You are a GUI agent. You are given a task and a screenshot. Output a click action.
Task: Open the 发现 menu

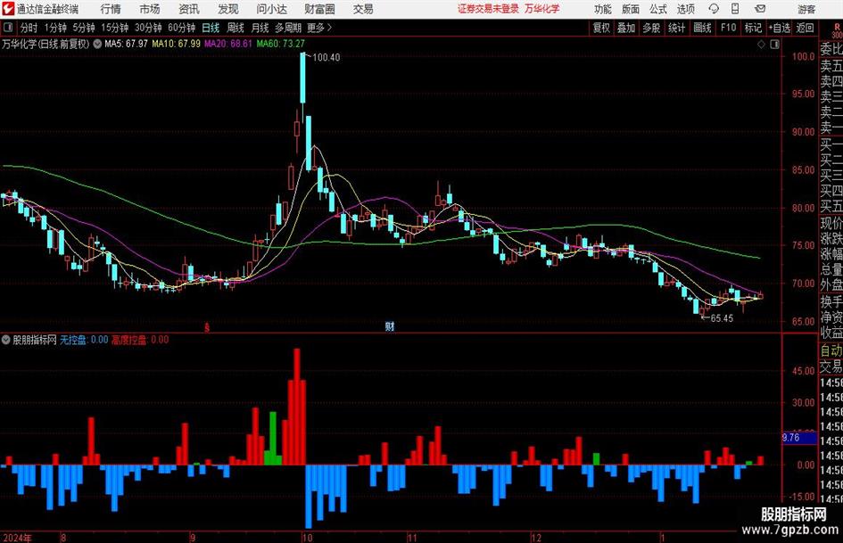click(228, 9)
